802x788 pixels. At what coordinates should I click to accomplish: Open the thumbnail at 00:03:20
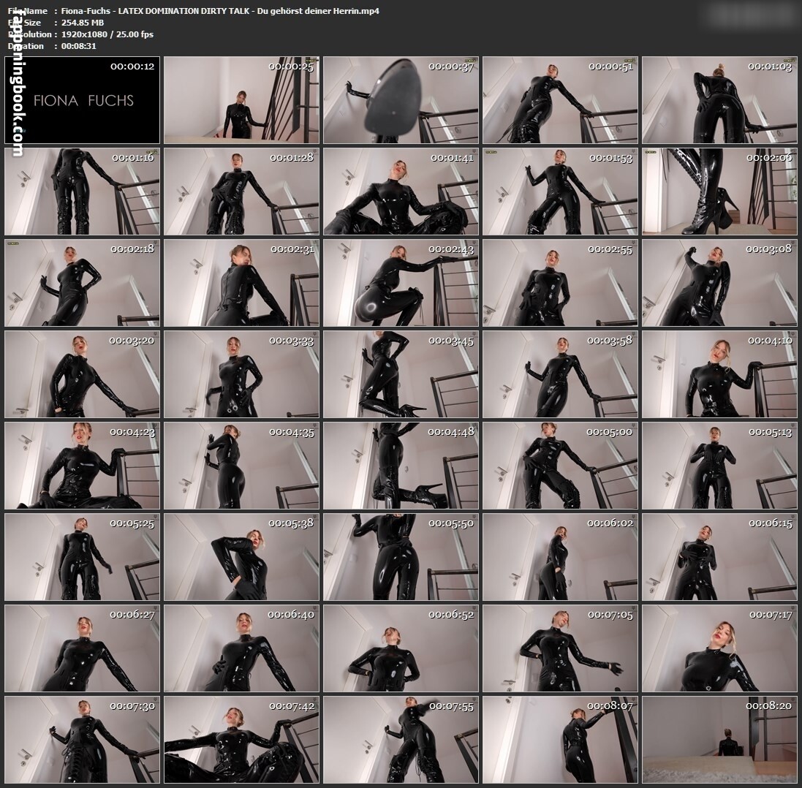point(82,374)
